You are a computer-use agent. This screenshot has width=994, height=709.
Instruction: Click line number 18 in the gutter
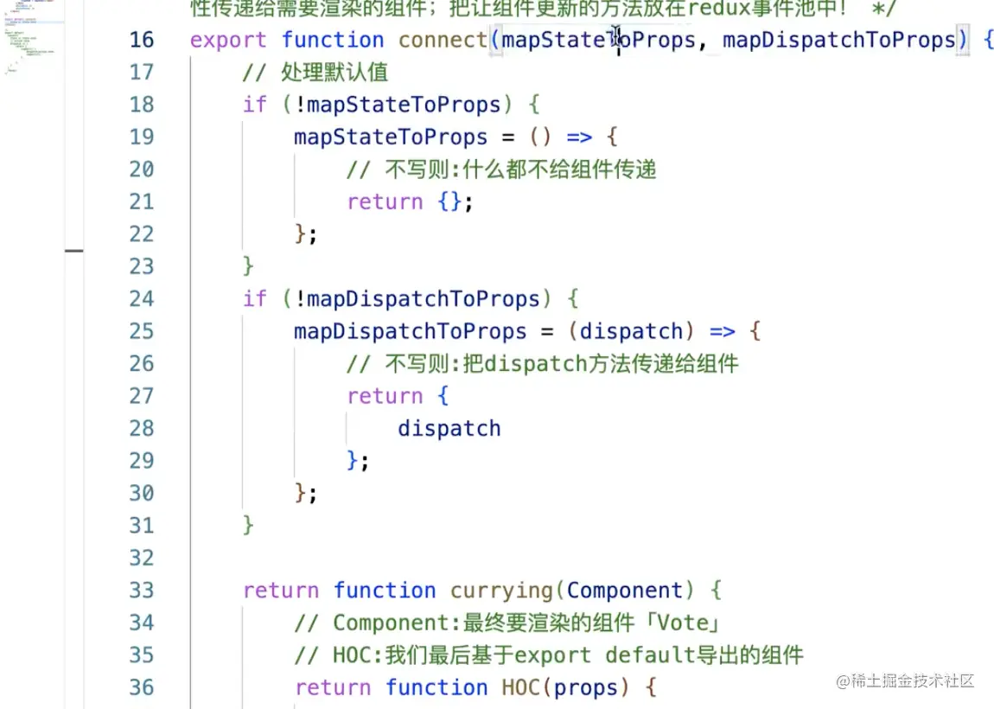[x=142, y=105]
